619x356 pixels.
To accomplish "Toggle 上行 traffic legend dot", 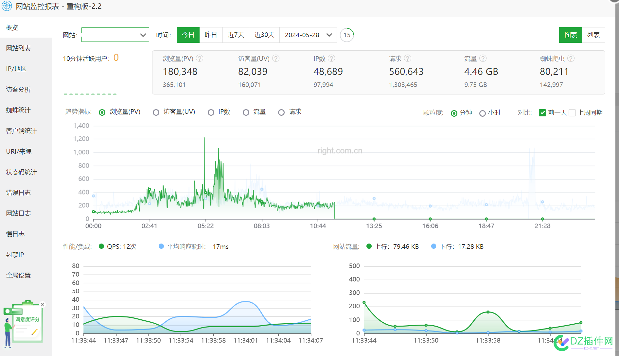I will [x=369, y=246].
